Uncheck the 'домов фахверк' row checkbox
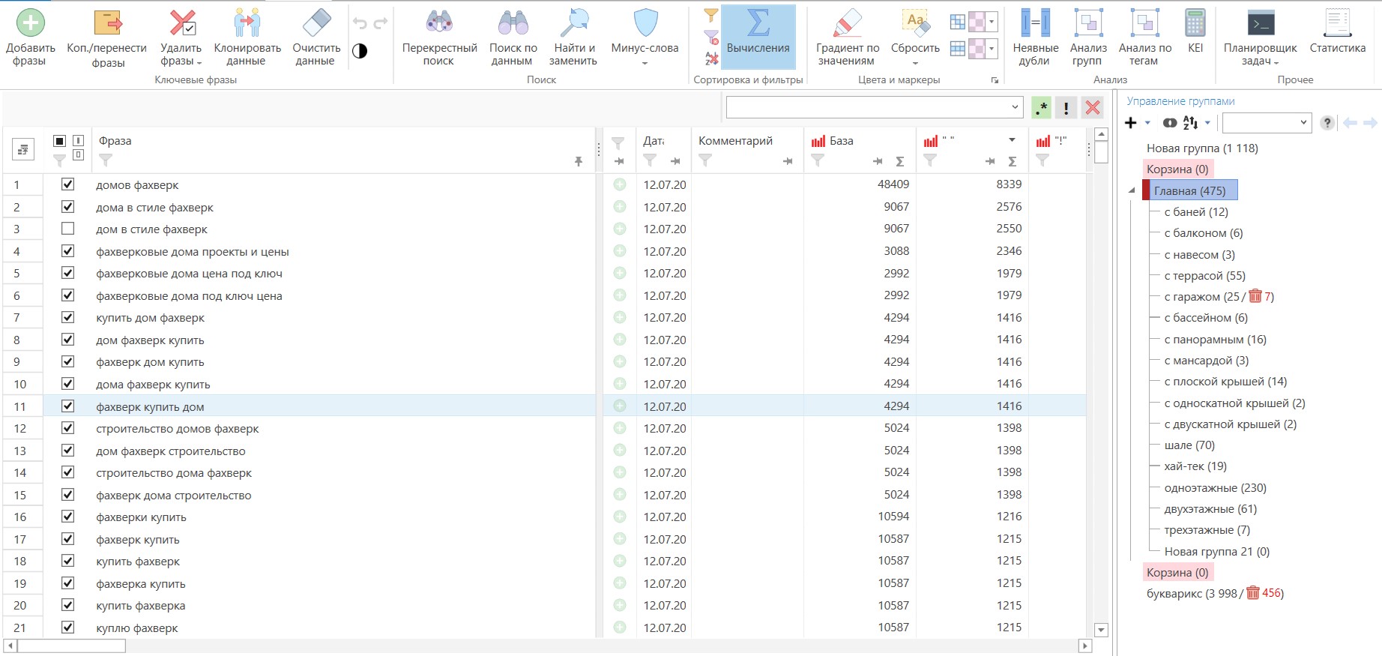 point(67,184)
